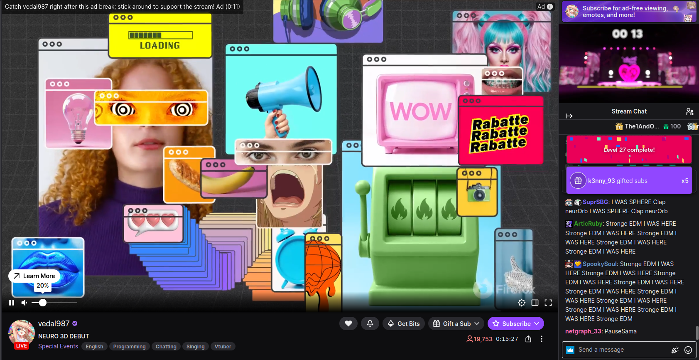Share the stream
The height and width of the screenshot is (360, 699).
(528, 339)
